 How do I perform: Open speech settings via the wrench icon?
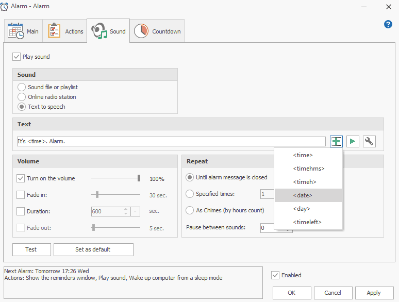(x=369, y=141)
